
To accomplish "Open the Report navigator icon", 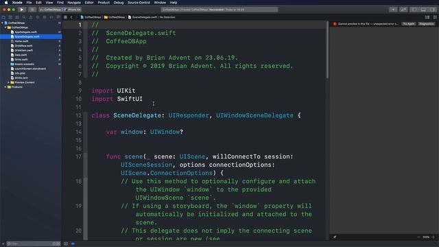I will (x=58, y=17).
